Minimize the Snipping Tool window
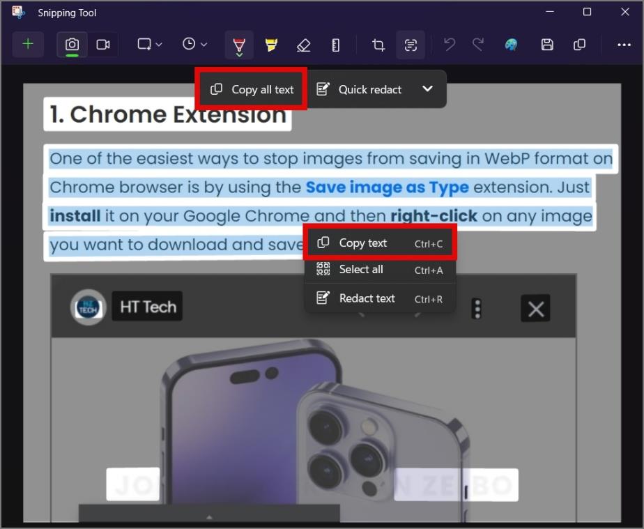Image resolution: width=644 pixels, height=529 pixels. [x=549, y=11]
